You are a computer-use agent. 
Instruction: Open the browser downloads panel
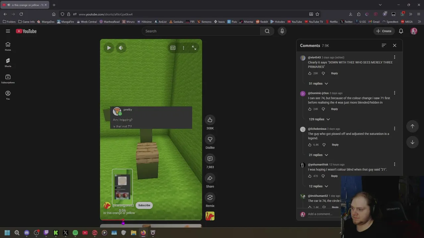350,14
